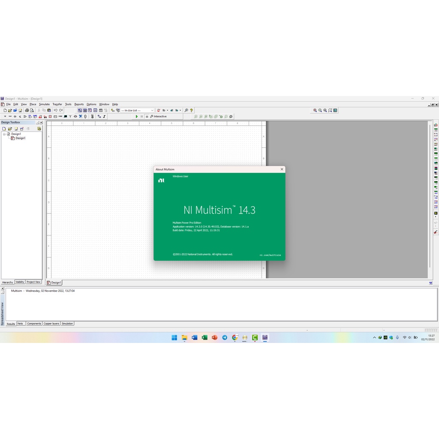Click new design icon in Design Toolbox

tap(4, 129)
